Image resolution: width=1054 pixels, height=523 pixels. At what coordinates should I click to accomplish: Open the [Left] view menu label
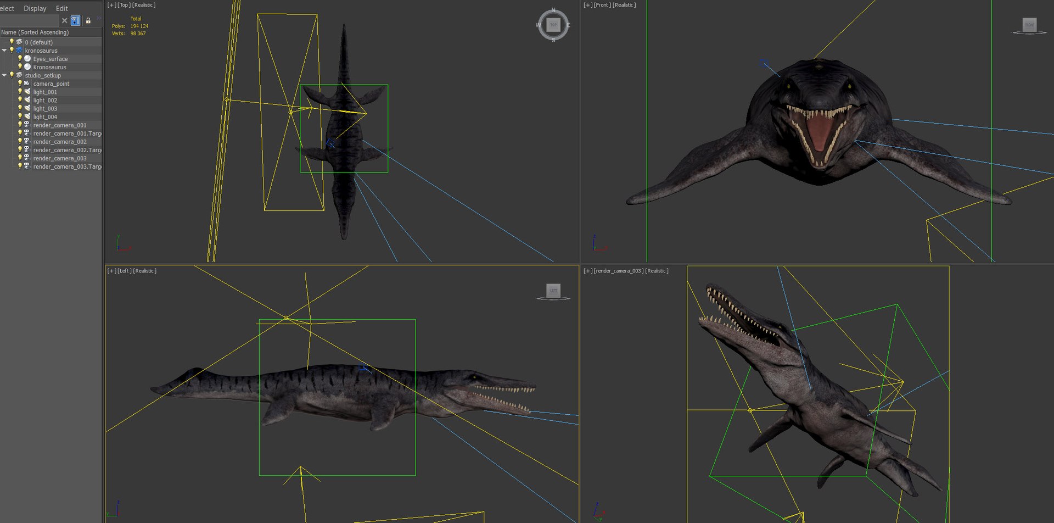(x=125, y=271)
